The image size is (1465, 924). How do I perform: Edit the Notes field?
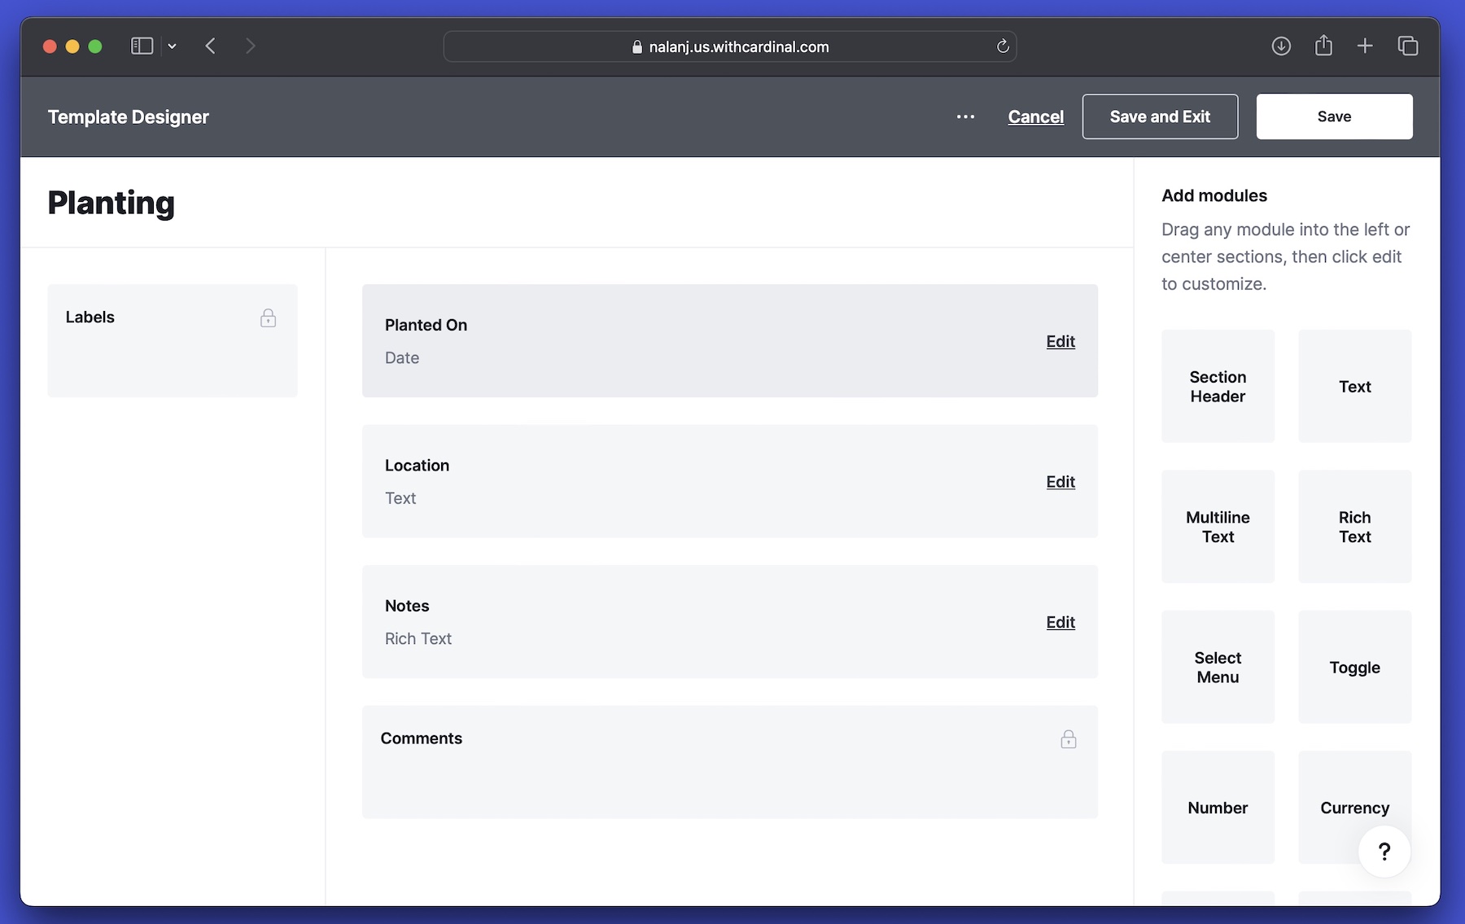coord(1060,622)
